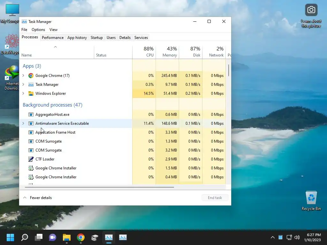
Task: Switch to the Services tab
Action: tap(141, 38)
